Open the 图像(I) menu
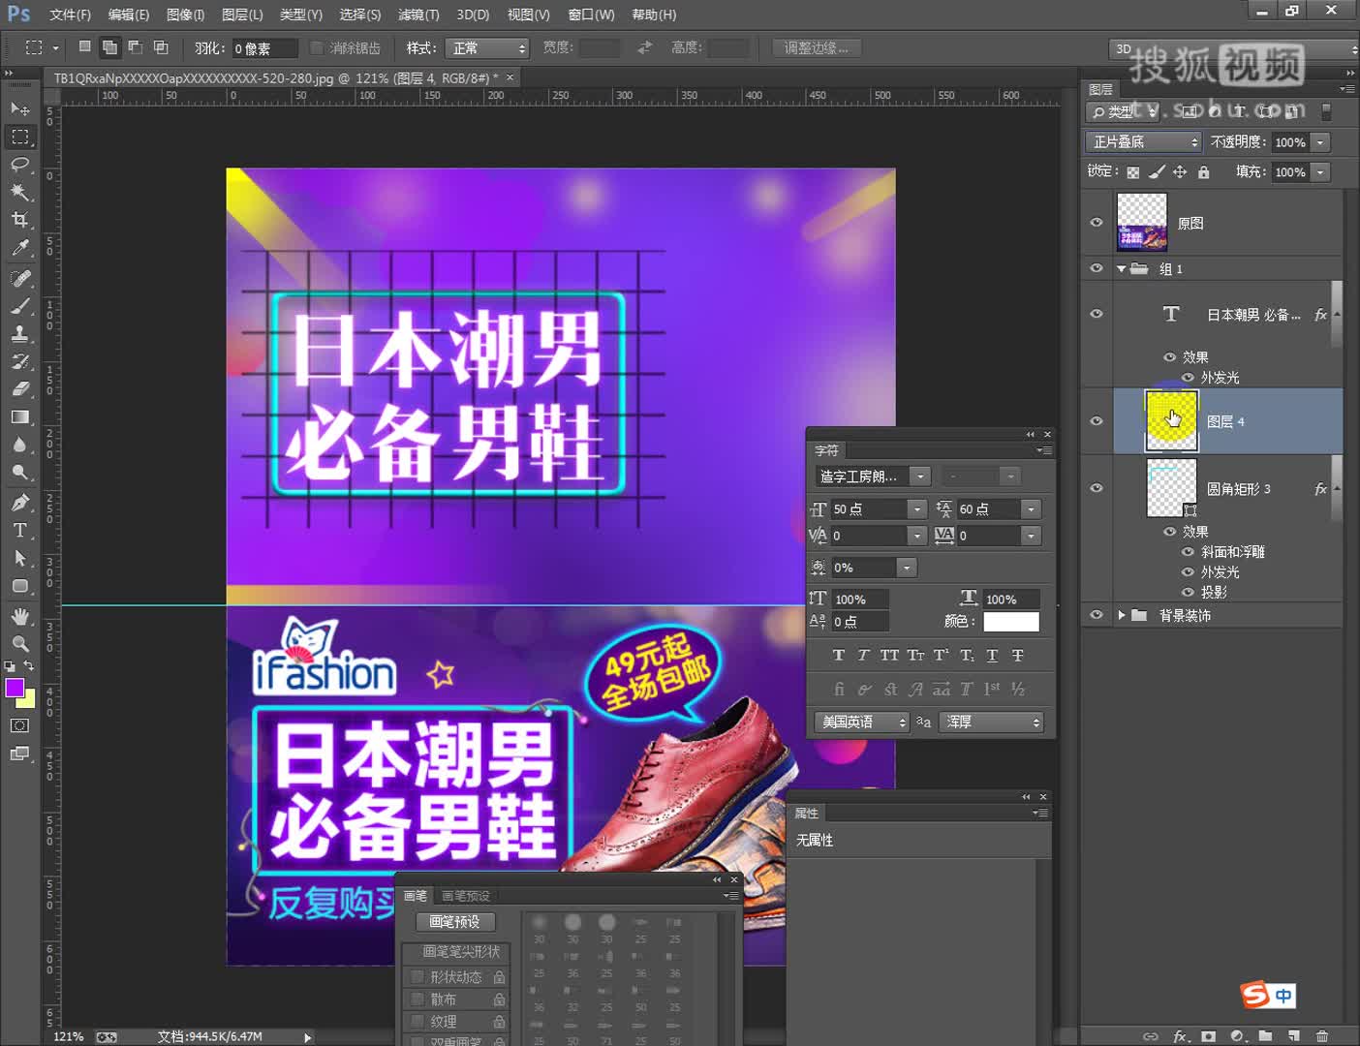This screenshot has height=1046, width=1360. click(185, 15)
